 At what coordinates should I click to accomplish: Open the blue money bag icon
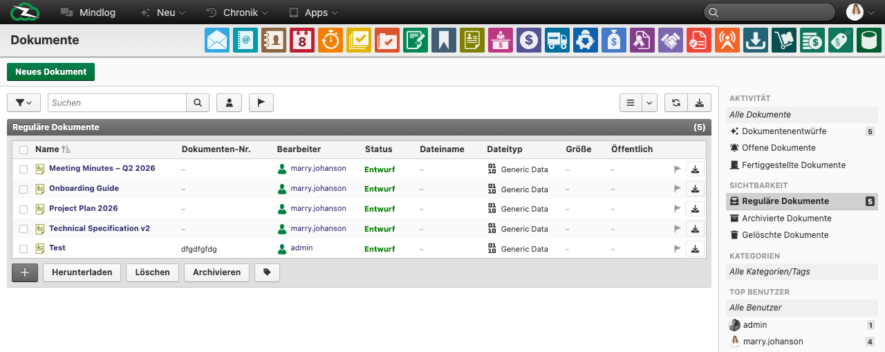coord(614,40)
